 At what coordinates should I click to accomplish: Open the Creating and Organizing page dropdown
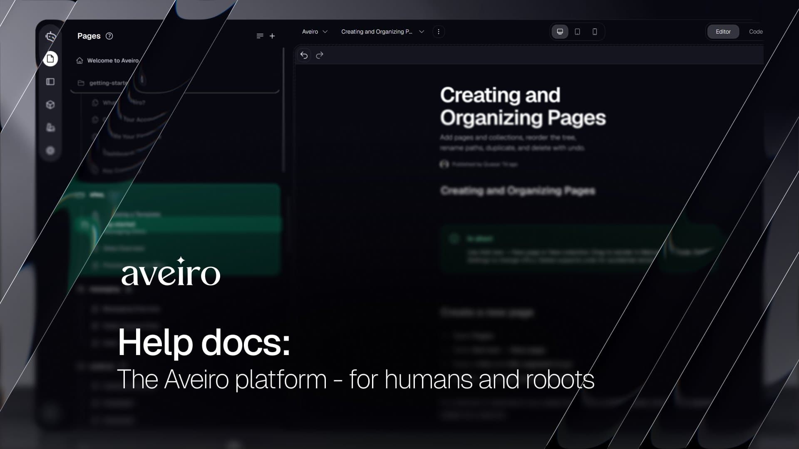[382, 32]
